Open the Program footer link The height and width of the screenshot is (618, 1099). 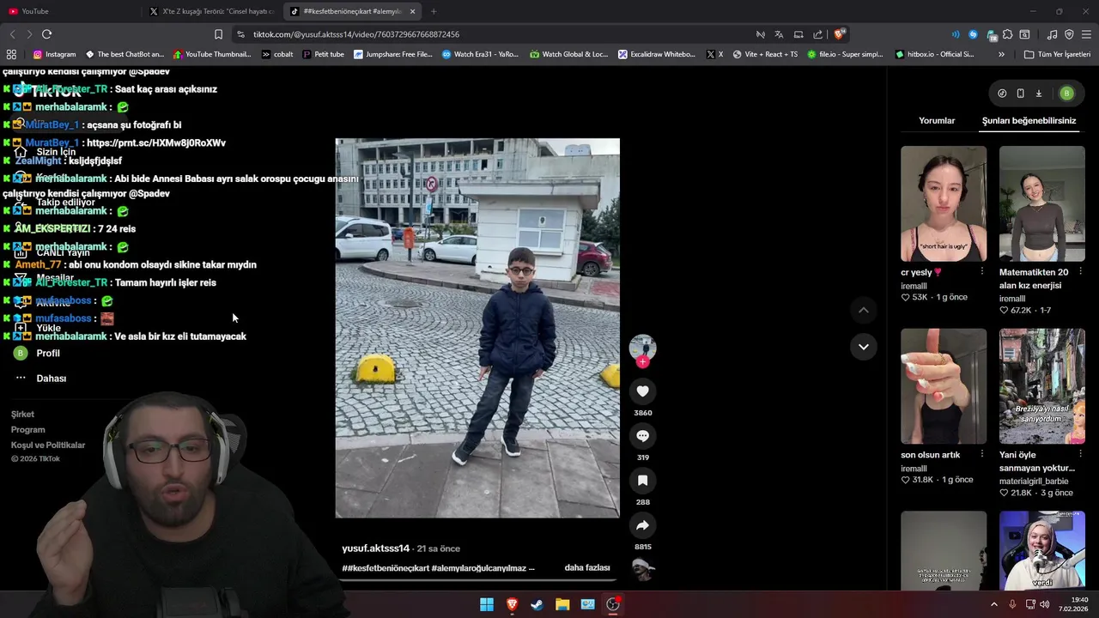click(28, 430)
